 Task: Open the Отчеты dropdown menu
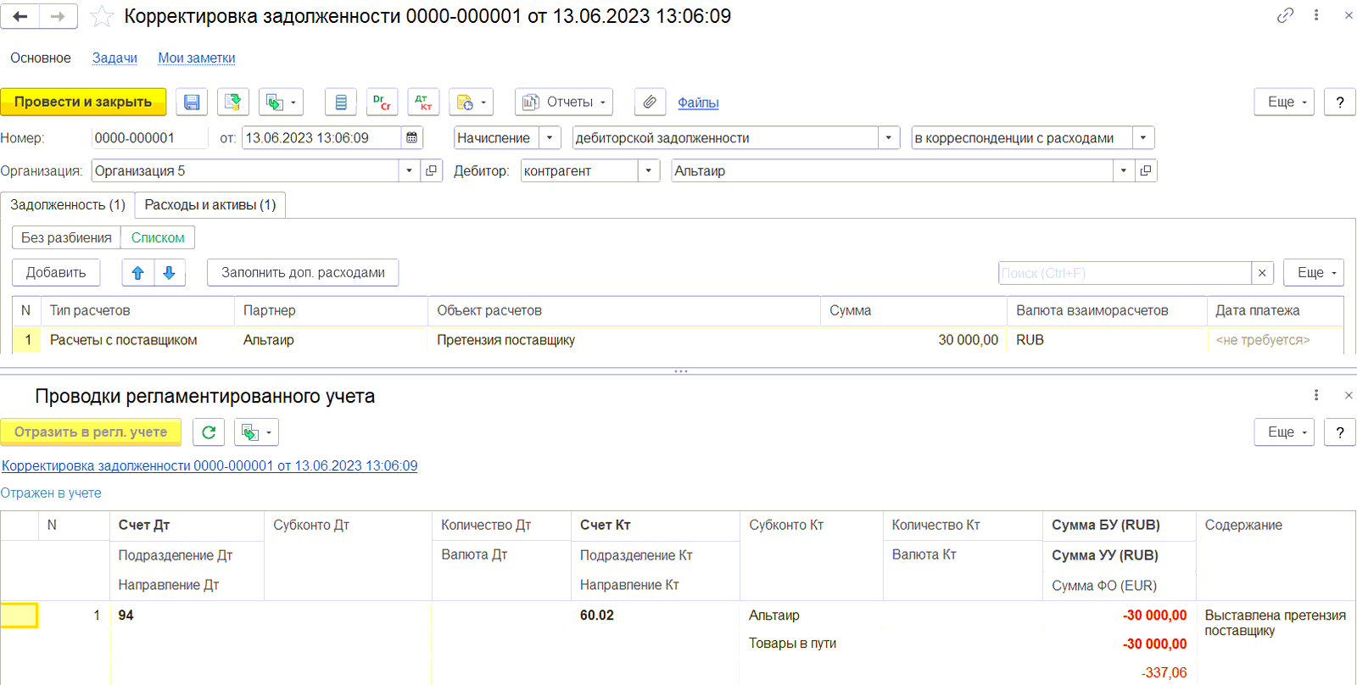click(x=564, y=103)
